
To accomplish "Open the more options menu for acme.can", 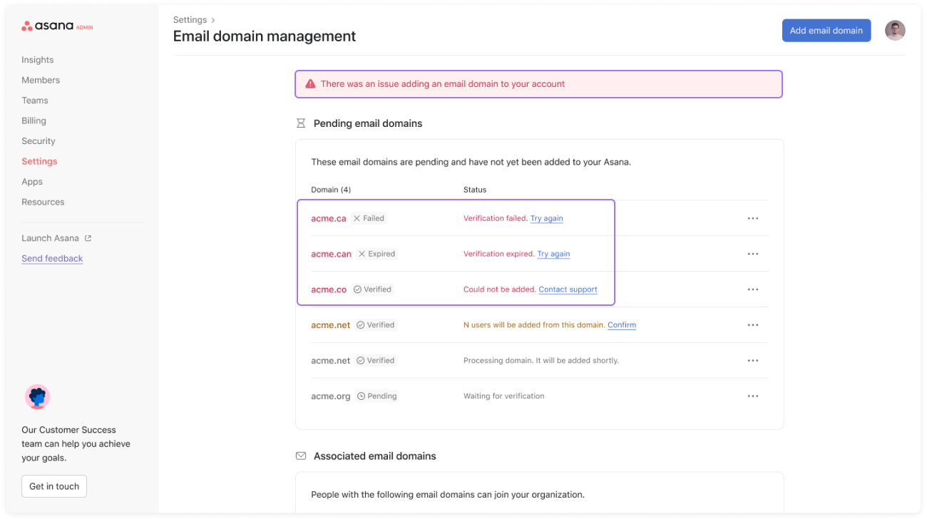I will pos(752,254).
